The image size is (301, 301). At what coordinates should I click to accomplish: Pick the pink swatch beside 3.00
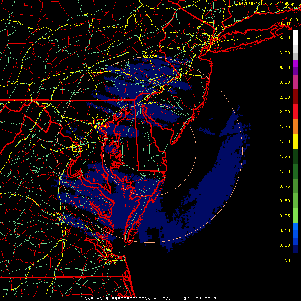(295, 82)
